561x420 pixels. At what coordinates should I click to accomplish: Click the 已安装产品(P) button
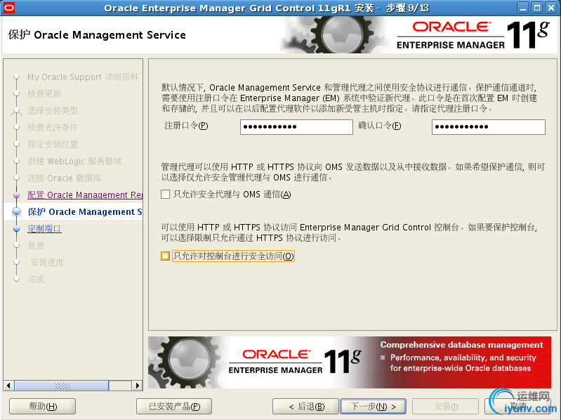174,407
